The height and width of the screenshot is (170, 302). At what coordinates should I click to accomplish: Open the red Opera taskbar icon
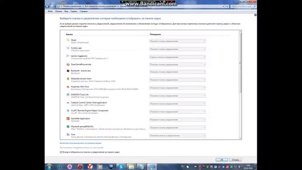point(80,167)
